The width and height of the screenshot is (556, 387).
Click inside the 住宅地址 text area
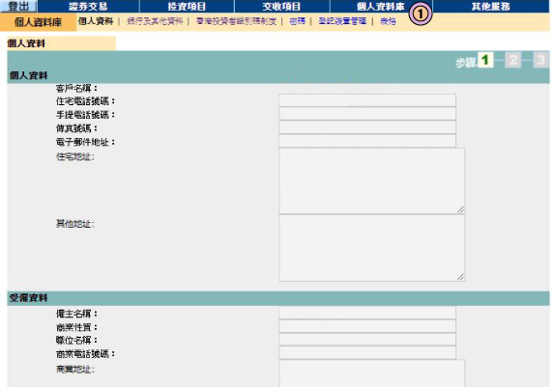[x=372, y=180]
